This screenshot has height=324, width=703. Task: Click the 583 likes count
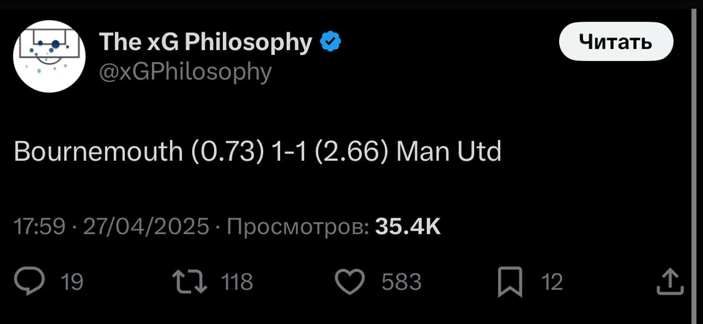401,282
